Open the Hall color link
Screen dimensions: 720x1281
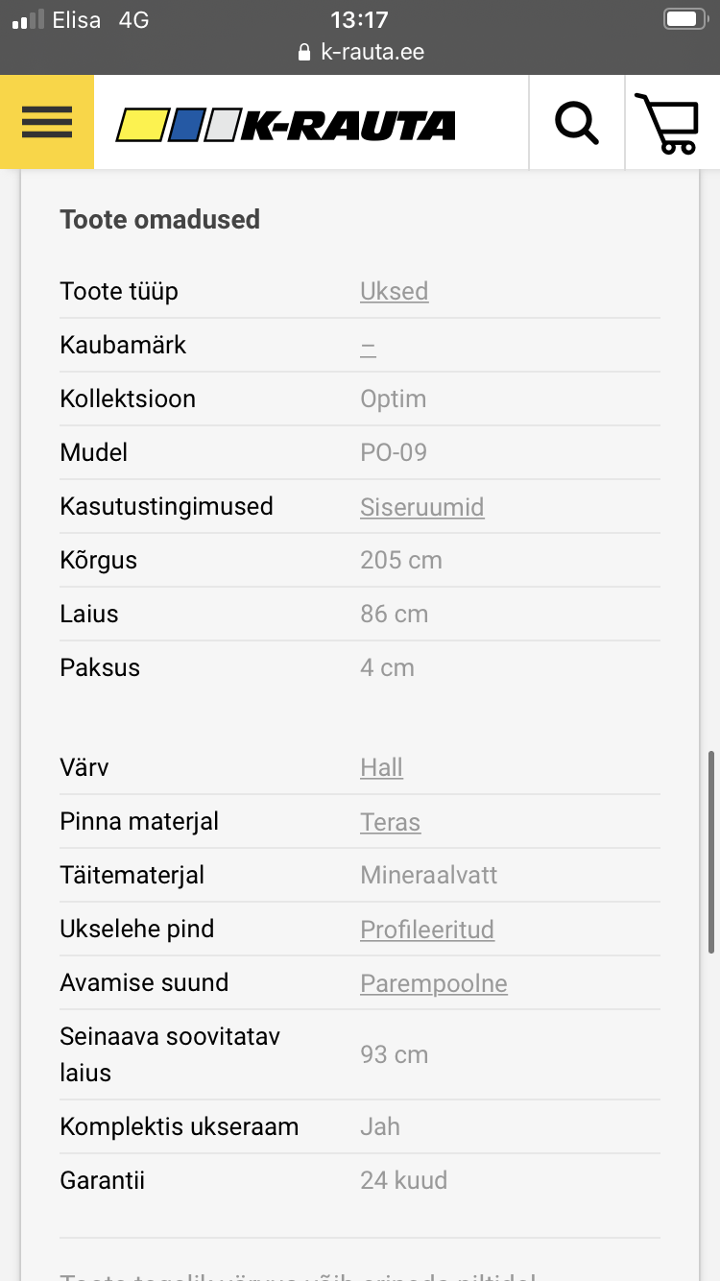(381, 767)
